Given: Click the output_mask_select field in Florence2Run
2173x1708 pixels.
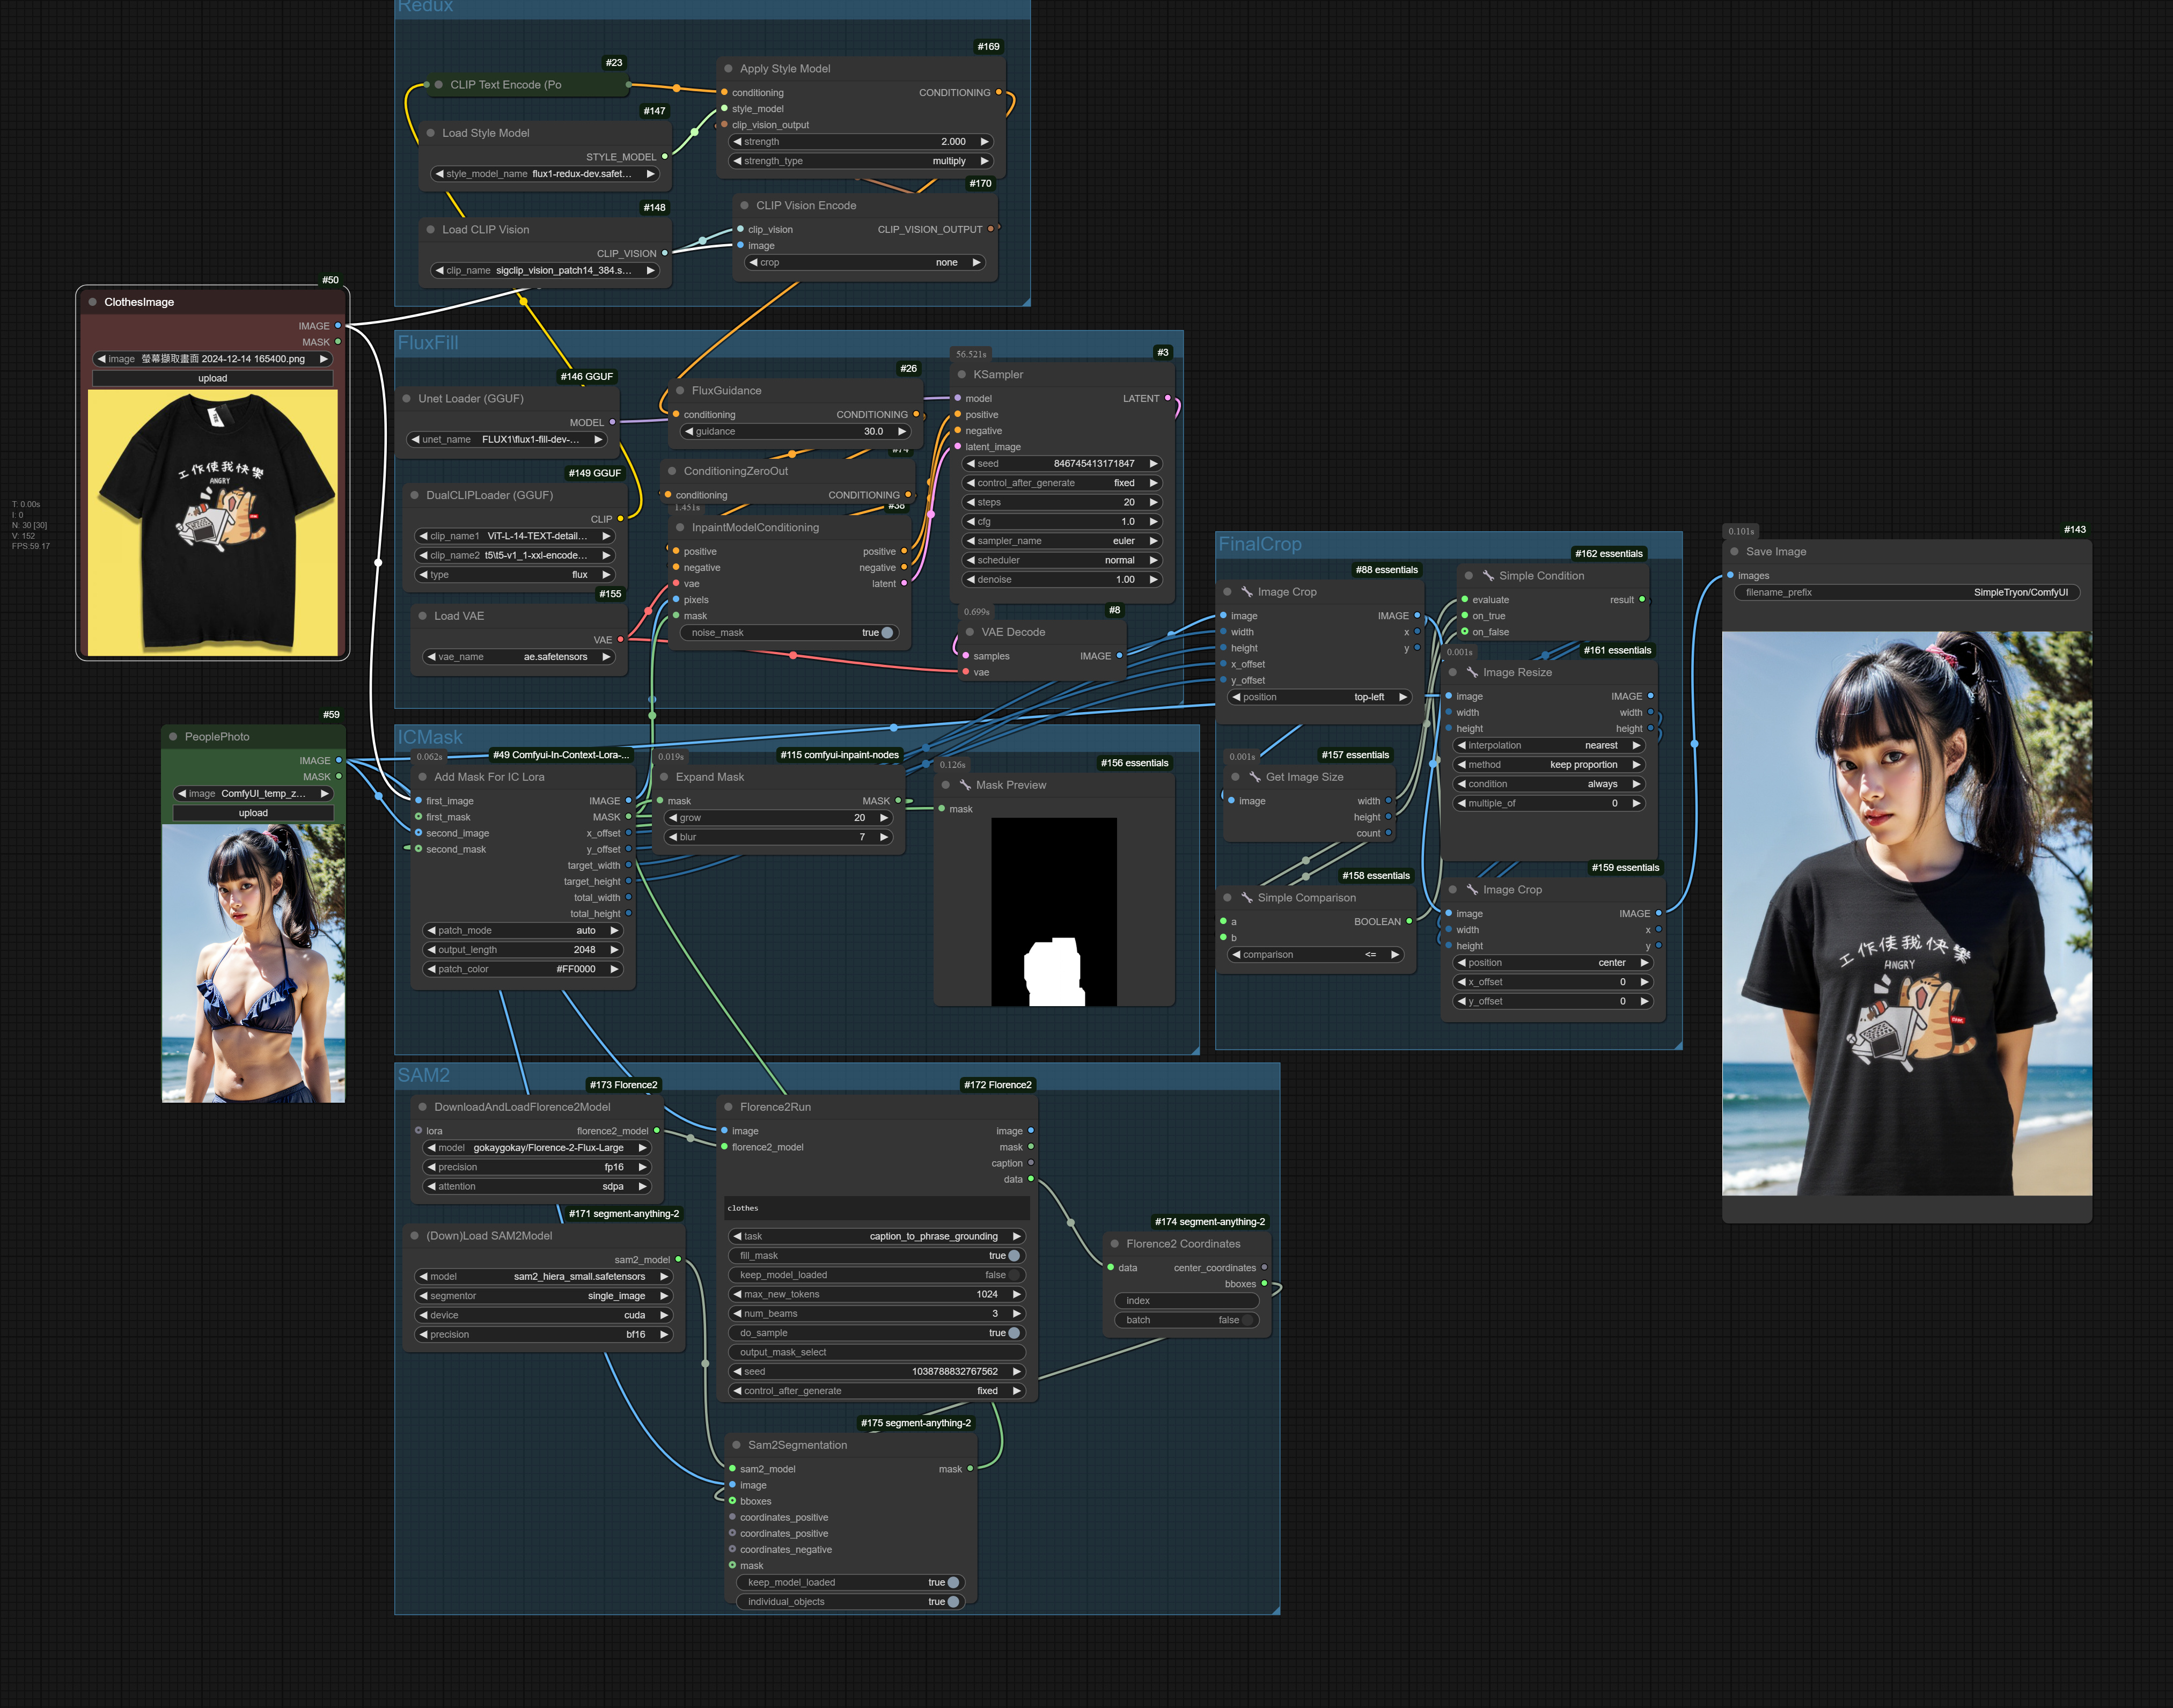Looking at the screenshot, I should coord(878,1353).
